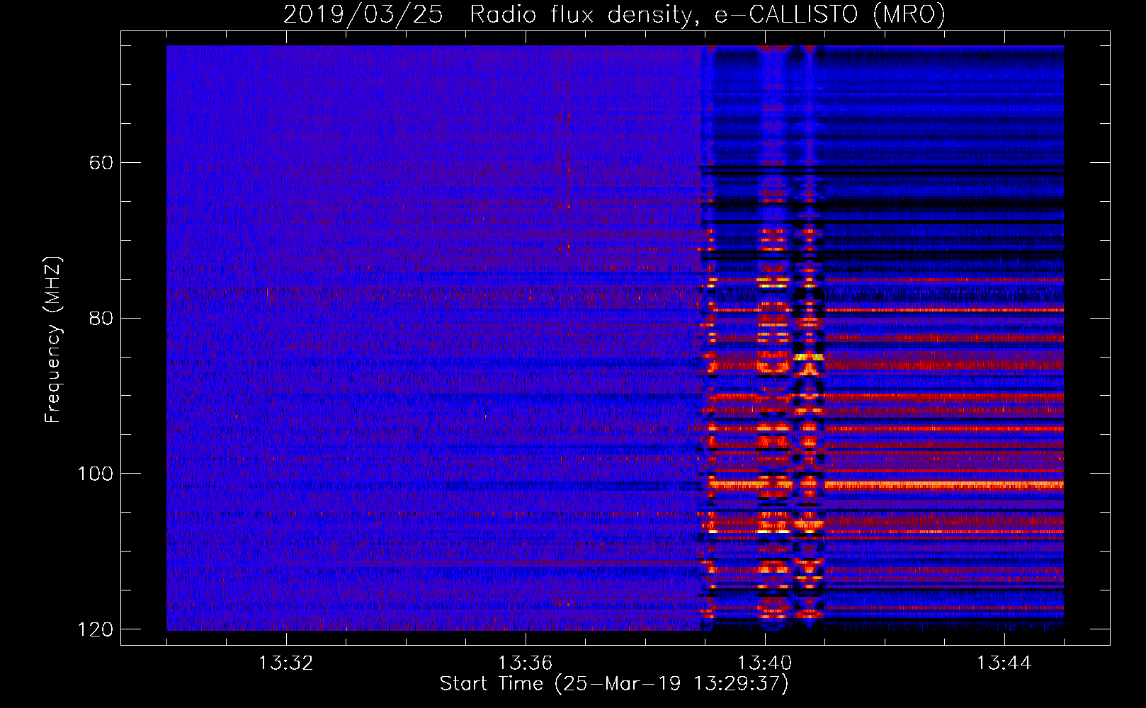Image resolution: width=1146 pixels, height=708 pixels.
Task: Click the 13:44 time tick label
Action: point(1004,663)
